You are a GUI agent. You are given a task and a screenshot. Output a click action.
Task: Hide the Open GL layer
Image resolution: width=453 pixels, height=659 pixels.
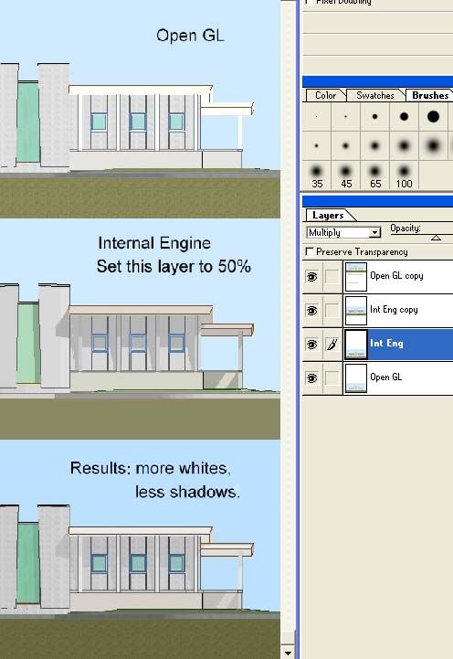(x=312, y=378)
